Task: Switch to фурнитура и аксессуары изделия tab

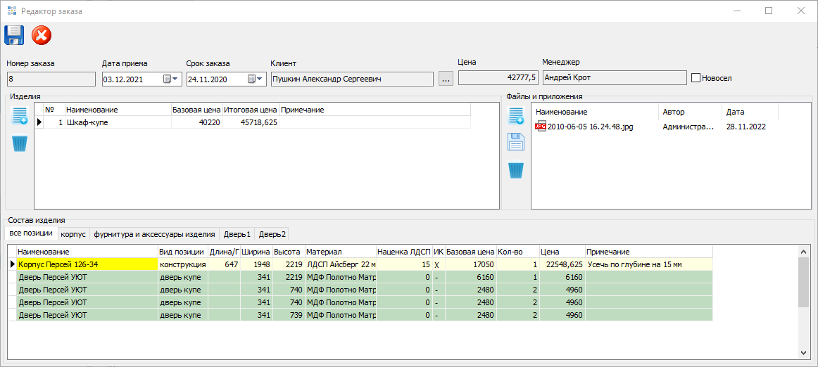Action: [154, 234]
